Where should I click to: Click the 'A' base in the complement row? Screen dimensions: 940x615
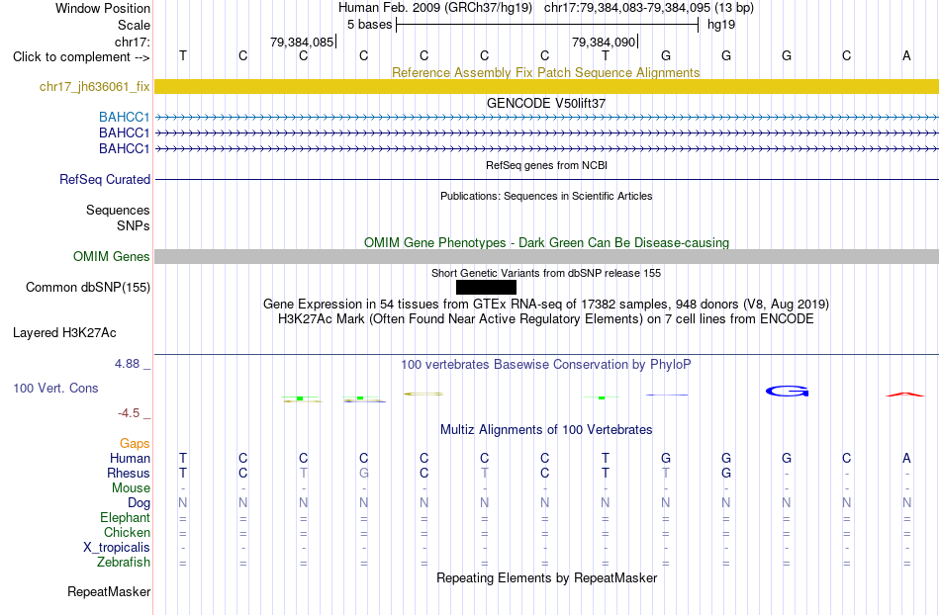pyautogui.click(x=906, y=55)
